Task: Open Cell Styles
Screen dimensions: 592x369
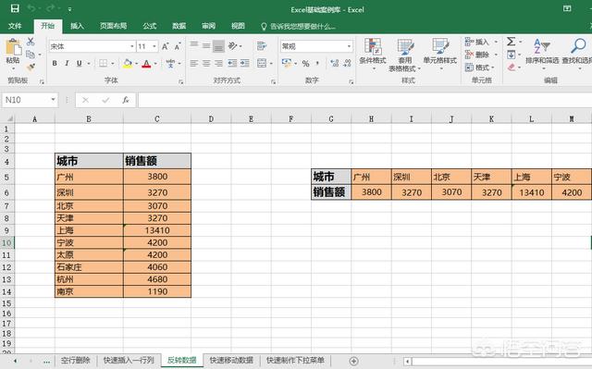Action: (440, 55)
